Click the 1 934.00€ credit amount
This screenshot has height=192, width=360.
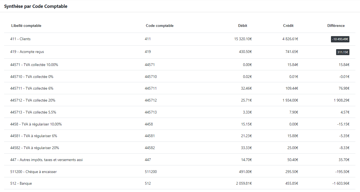point(290,100)
